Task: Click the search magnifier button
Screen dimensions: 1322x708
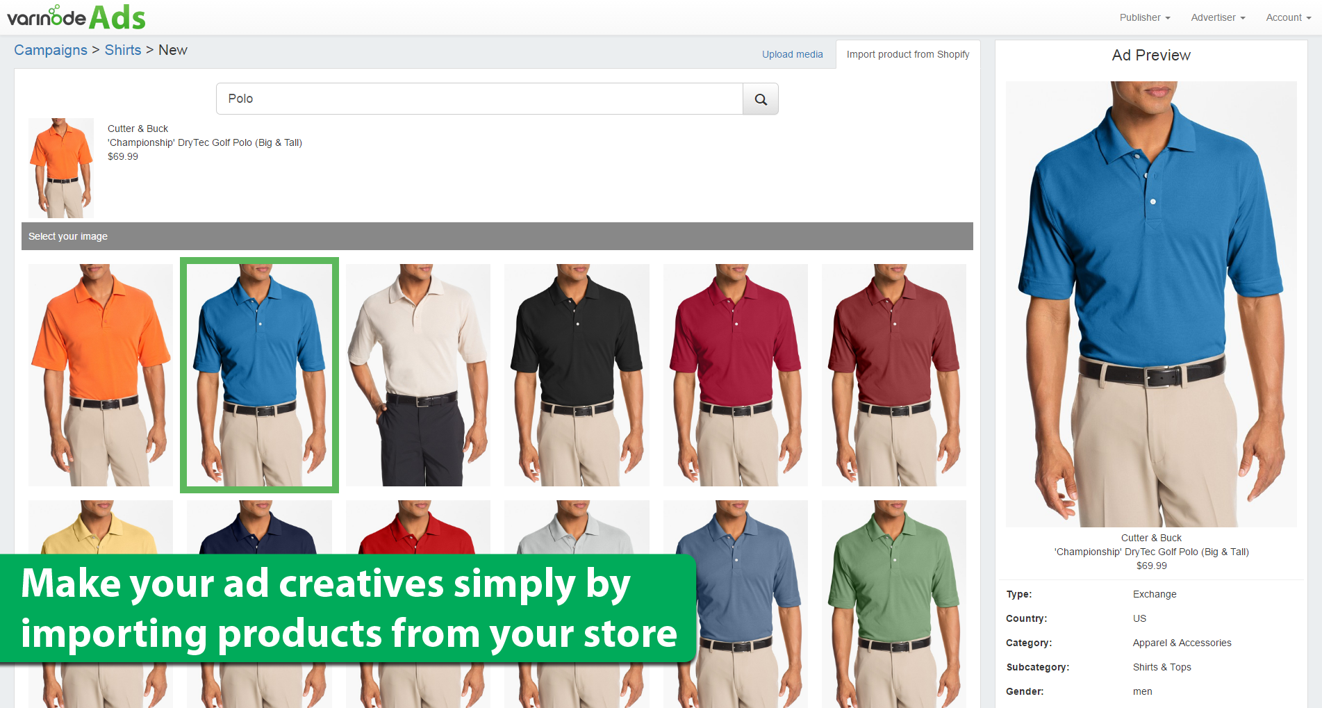Action: [x=761, y=99]
